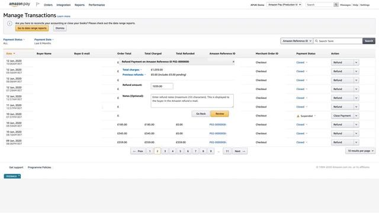Click the Refund amount input field
379x213 pixels.
pos(162,86)
